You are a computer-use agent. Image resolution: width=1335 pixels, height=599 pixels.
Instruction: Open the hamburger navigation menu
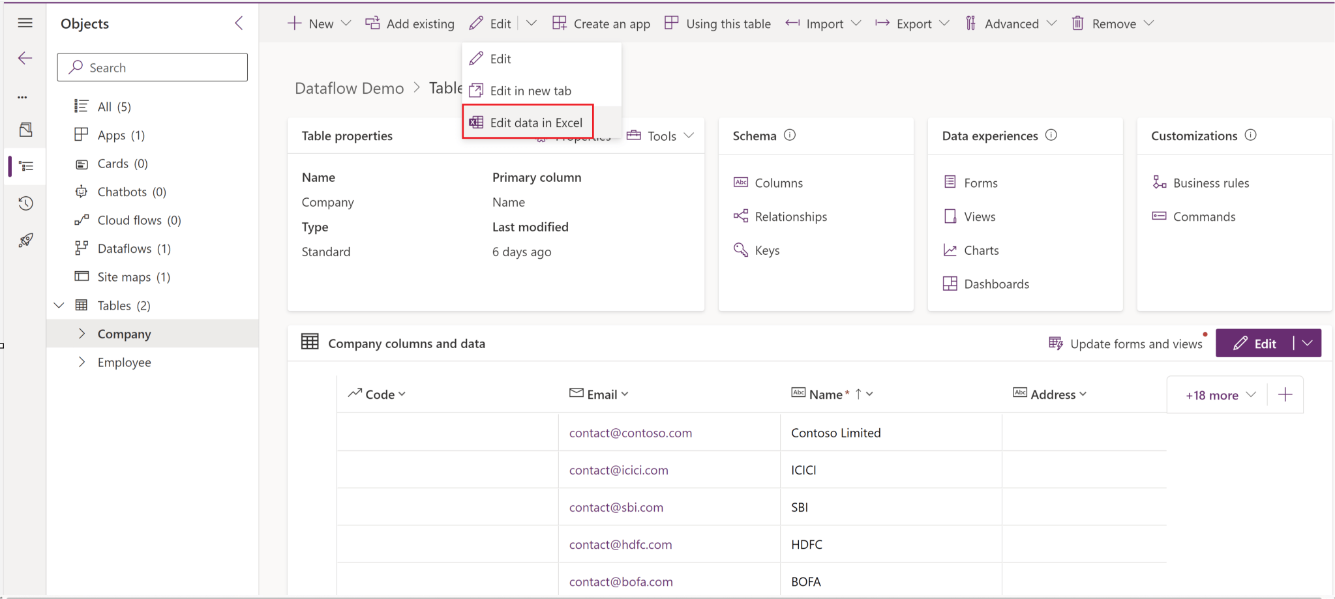(x=25, y=22)
